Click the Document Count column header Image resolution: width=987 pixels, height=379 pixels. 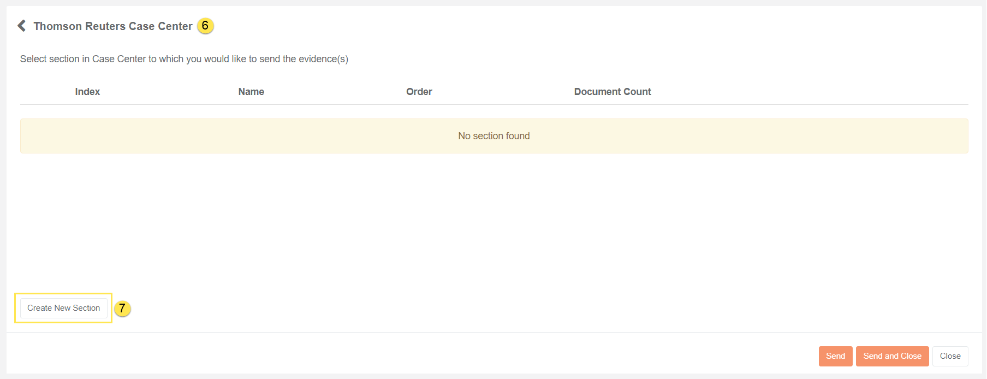(613, 92)
